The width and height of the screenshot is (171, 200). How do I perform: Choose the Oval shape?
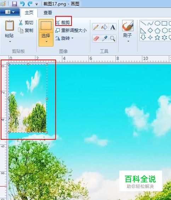click(x=158, y=23)
